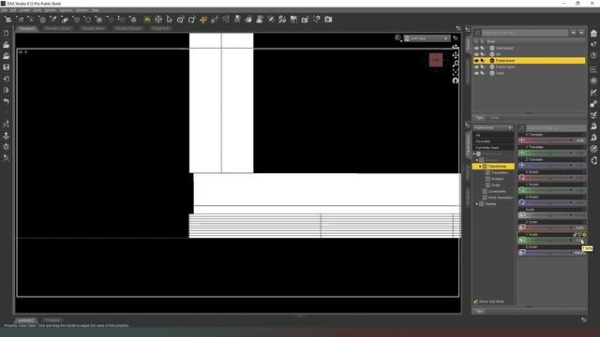
Task: Click the house-shaped icon atop right sidebar
Action: click(x=593, y=34)
